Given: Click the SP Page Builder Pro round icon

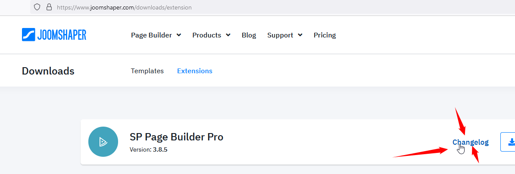Looking at the screenshot, I should [x=103, y=142].
